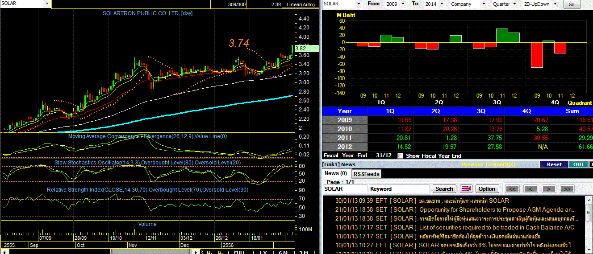This screenshot has height=254, width=593.
Task: Toggle Show Fiscal Year End checkbox
Action: pos(401,156)
